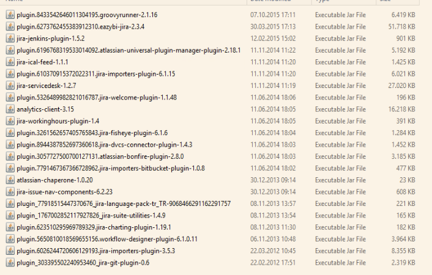Click file name jira-fisheye-plugin-6.1.6
This screenshot has height=275, width=432.
(x=92, y=133)
